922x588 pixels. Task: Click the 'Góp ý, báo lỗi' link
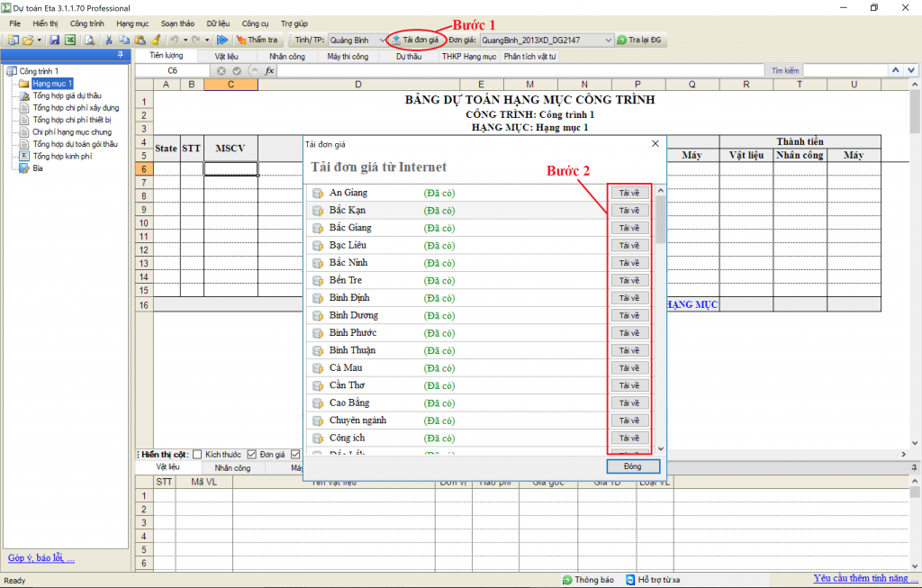41,558
